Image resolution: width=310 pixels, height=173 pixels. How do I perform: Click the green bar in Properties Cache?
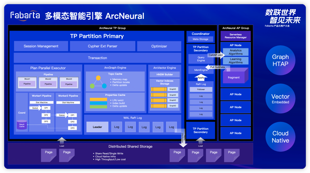pos(98,107)
